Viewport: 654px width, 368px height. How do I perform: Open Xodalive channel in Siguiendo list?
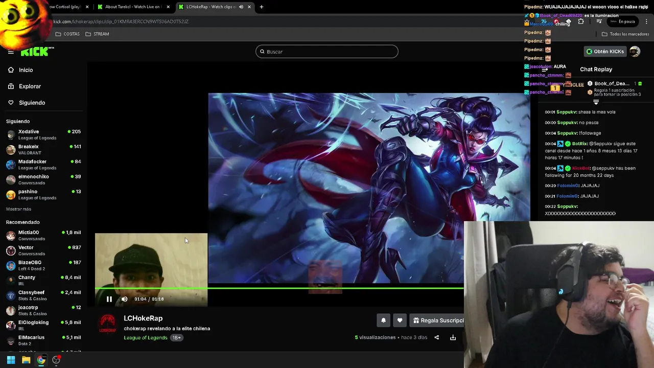coord(43,134)
